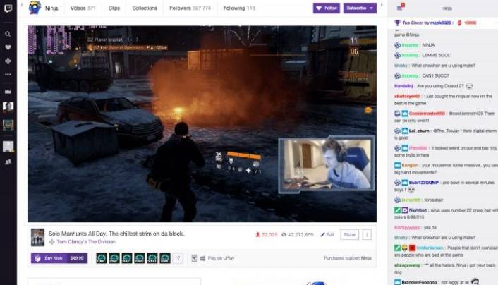Share the stream with the Share button

pos(349,234)
